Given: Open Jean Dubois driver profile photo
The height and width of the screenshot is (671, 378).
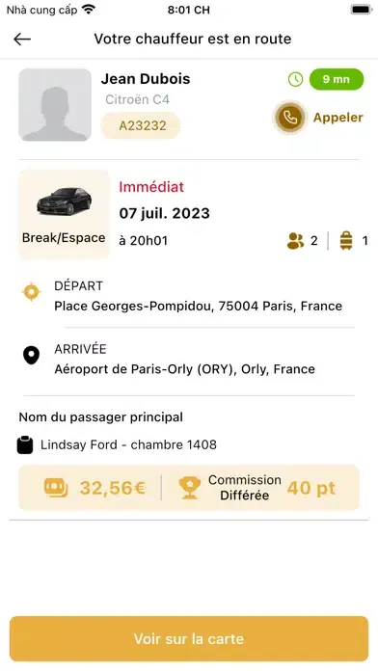Looking at the screenshot, I should [55, 105].
